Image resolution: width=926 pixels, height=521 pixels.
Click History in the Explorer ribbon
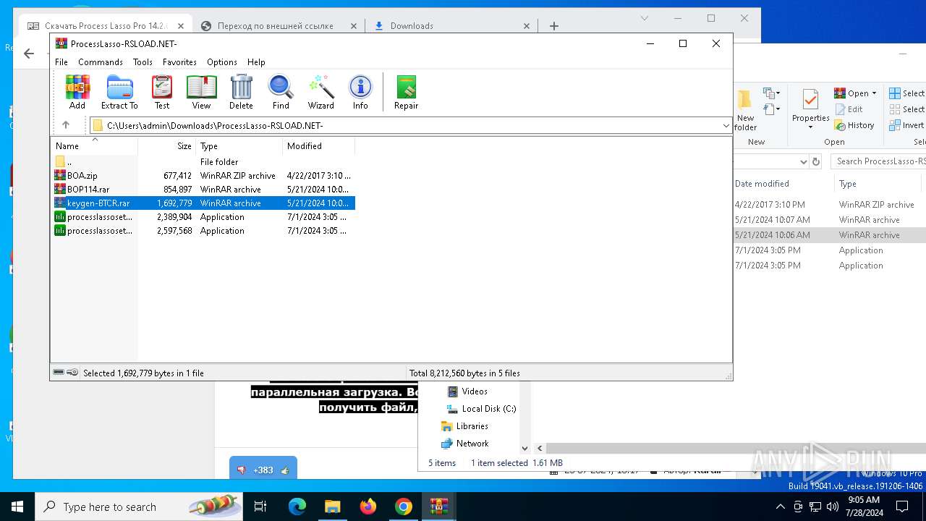click(854, 125)
